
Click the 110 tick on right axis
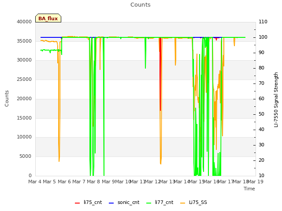point(263,22)
